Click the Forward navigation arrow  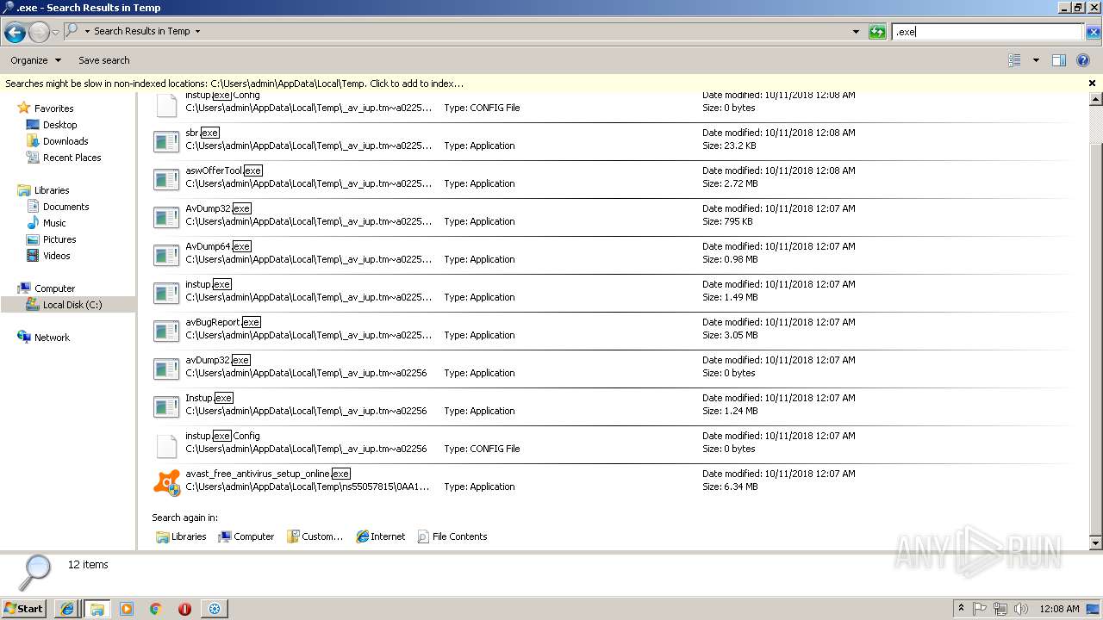click(x=39, y=33)
